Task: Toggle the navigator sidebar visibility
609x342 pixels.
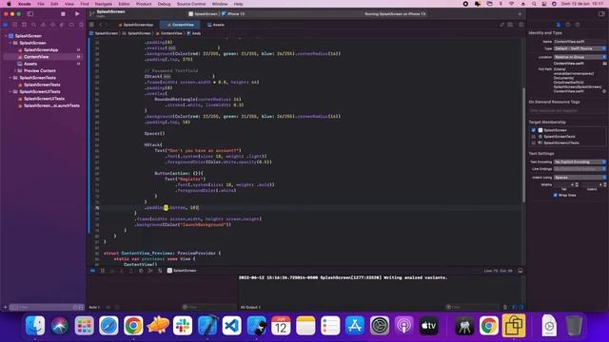Action: tap(29, 14)
